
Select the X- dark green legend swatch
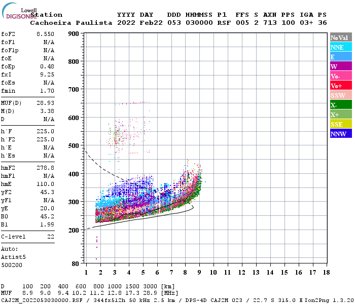coord(341,104)
